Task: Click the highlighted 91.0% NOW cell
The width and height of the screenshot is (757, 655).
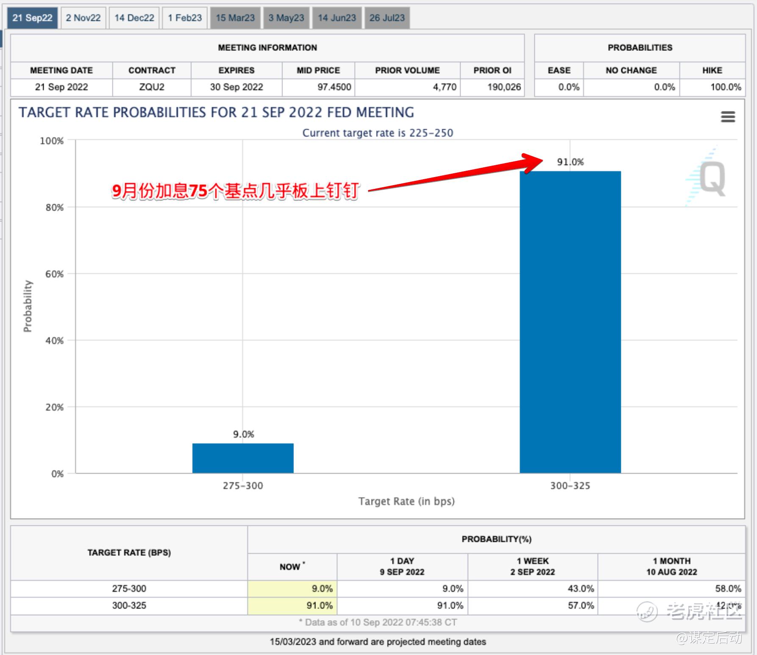Action: [x=292, y=605]
